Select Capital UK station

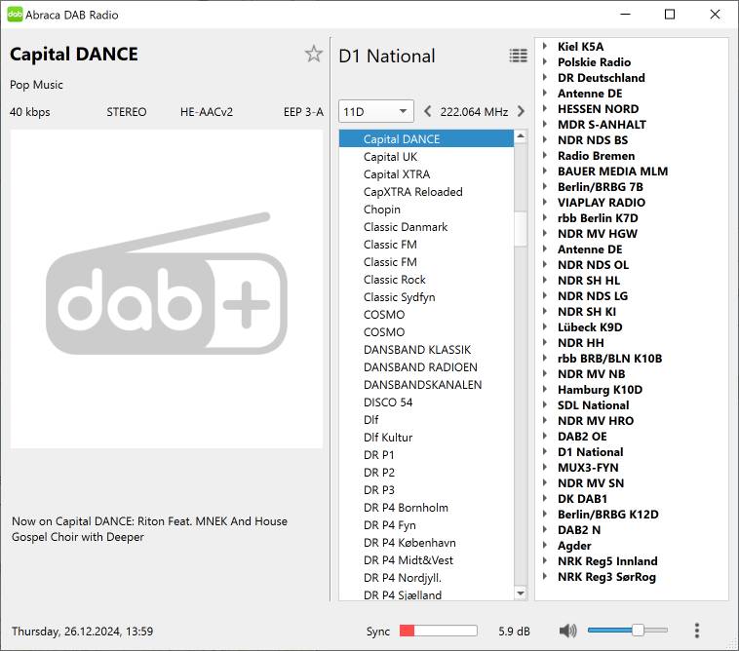tap(390, 157)
